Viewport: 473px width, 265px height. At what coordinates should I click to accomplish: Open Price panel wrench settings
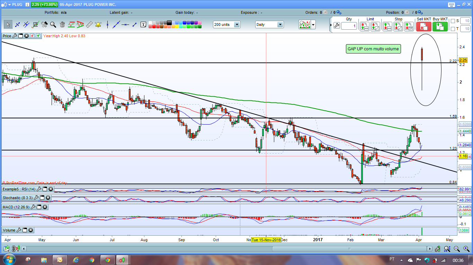click(15, 36)
